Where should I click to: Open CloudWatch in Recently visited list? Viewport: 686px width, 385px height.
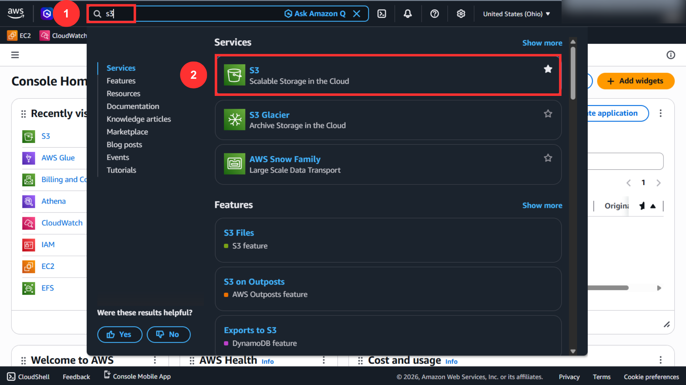coord(62,223)
